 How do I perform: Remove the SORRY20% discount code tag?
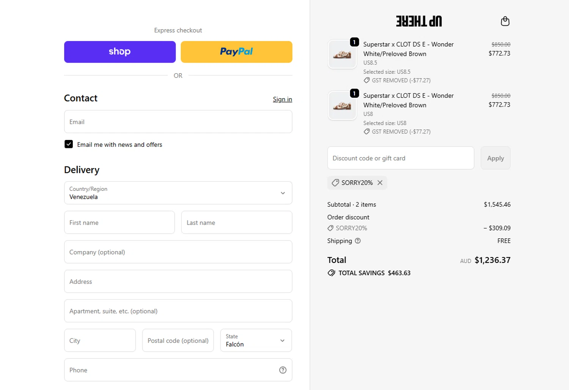point(380,183)
